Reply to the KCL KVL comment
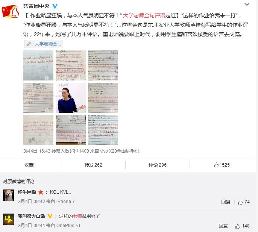Image resolution: width=258 pixels, height=232 pixels. 226,202
